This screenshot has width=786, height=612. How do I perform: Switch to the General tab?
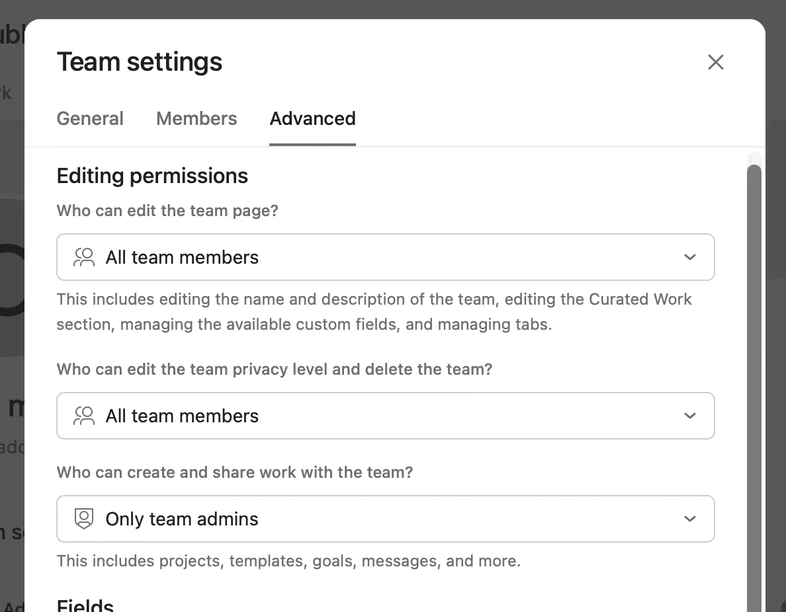90,118
